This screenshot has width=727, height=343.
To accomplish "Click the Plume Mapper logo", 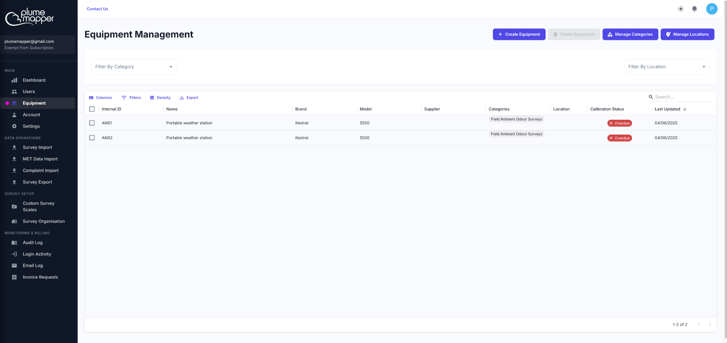I will (x=30, y=17).
